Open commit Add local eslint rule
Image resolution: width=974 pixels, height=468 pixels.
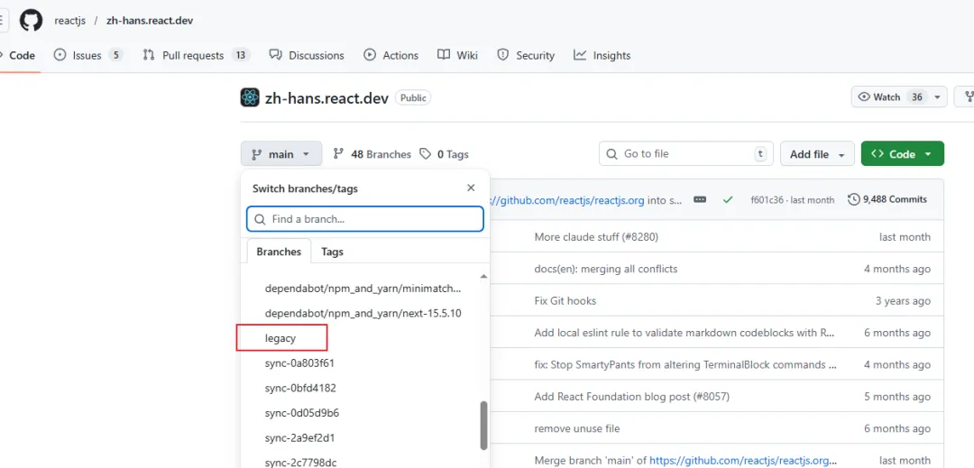click(x=684, y=333)
